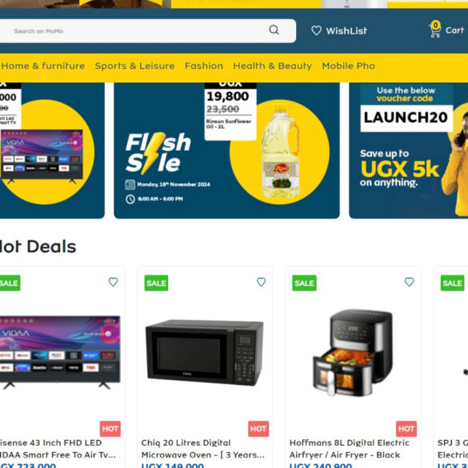Click the Hoffmans air fryer product image
The width and height of the screenshot is (468, 468).
pyautogui.click(x=353, y=353)
